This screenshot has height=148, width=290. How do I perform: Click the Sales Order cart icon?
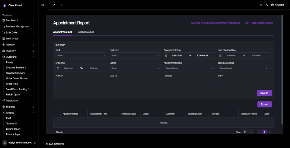click(4, 32)
